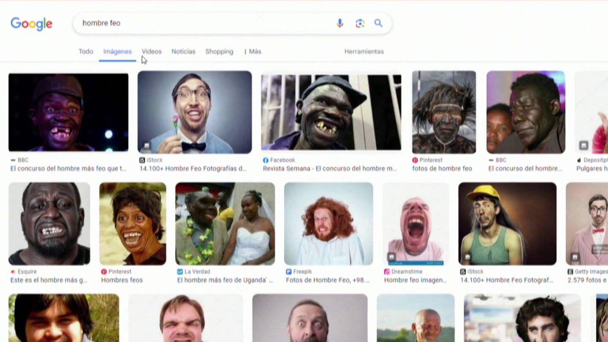The height and width of the screenshot is (342, 608).
Task: Click the La Verdad source icon
Action: (x=180, y=272)
